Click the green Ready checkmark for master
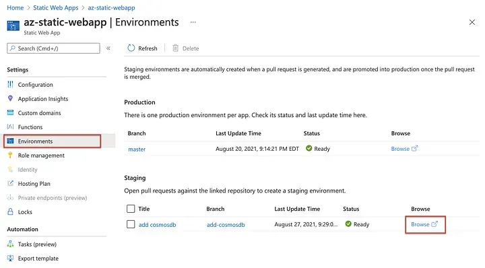The image size is (485, 268). pos(309,148)
